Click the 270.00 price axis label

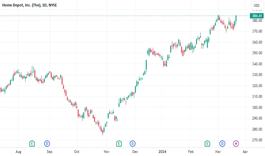tap(257, 140)
